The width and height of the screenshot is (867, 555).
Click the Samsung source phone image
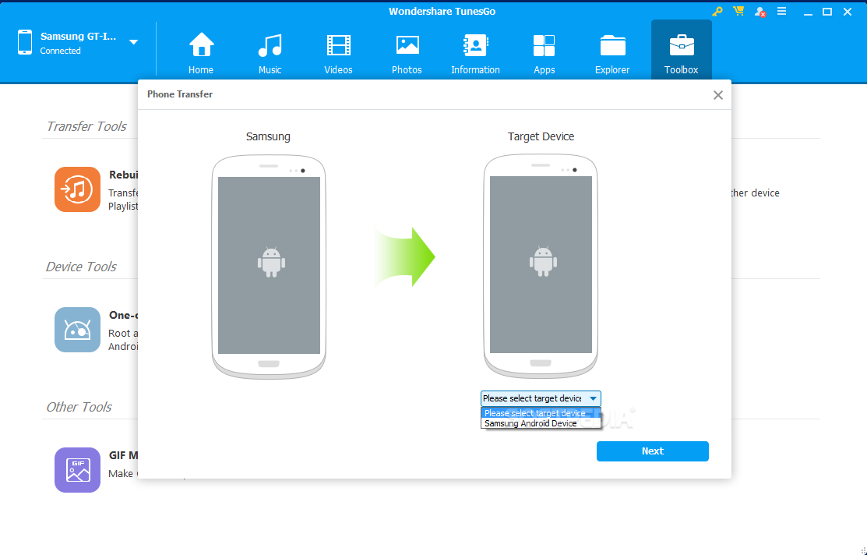(269, 267)
